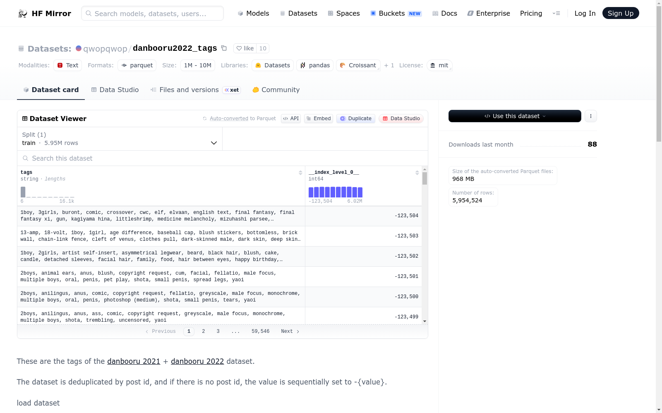Viewport: 662px width, 413px height.
Task: Click the like count 10
Action: pyautogui.click(x=263, y=48)
